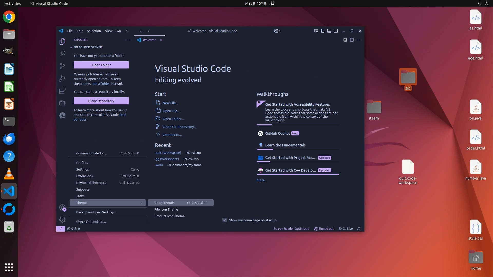Toggle Show welcome page on startup checkbox
The height and width of the screenshot is (277, 493).
(x=224, y=220)
